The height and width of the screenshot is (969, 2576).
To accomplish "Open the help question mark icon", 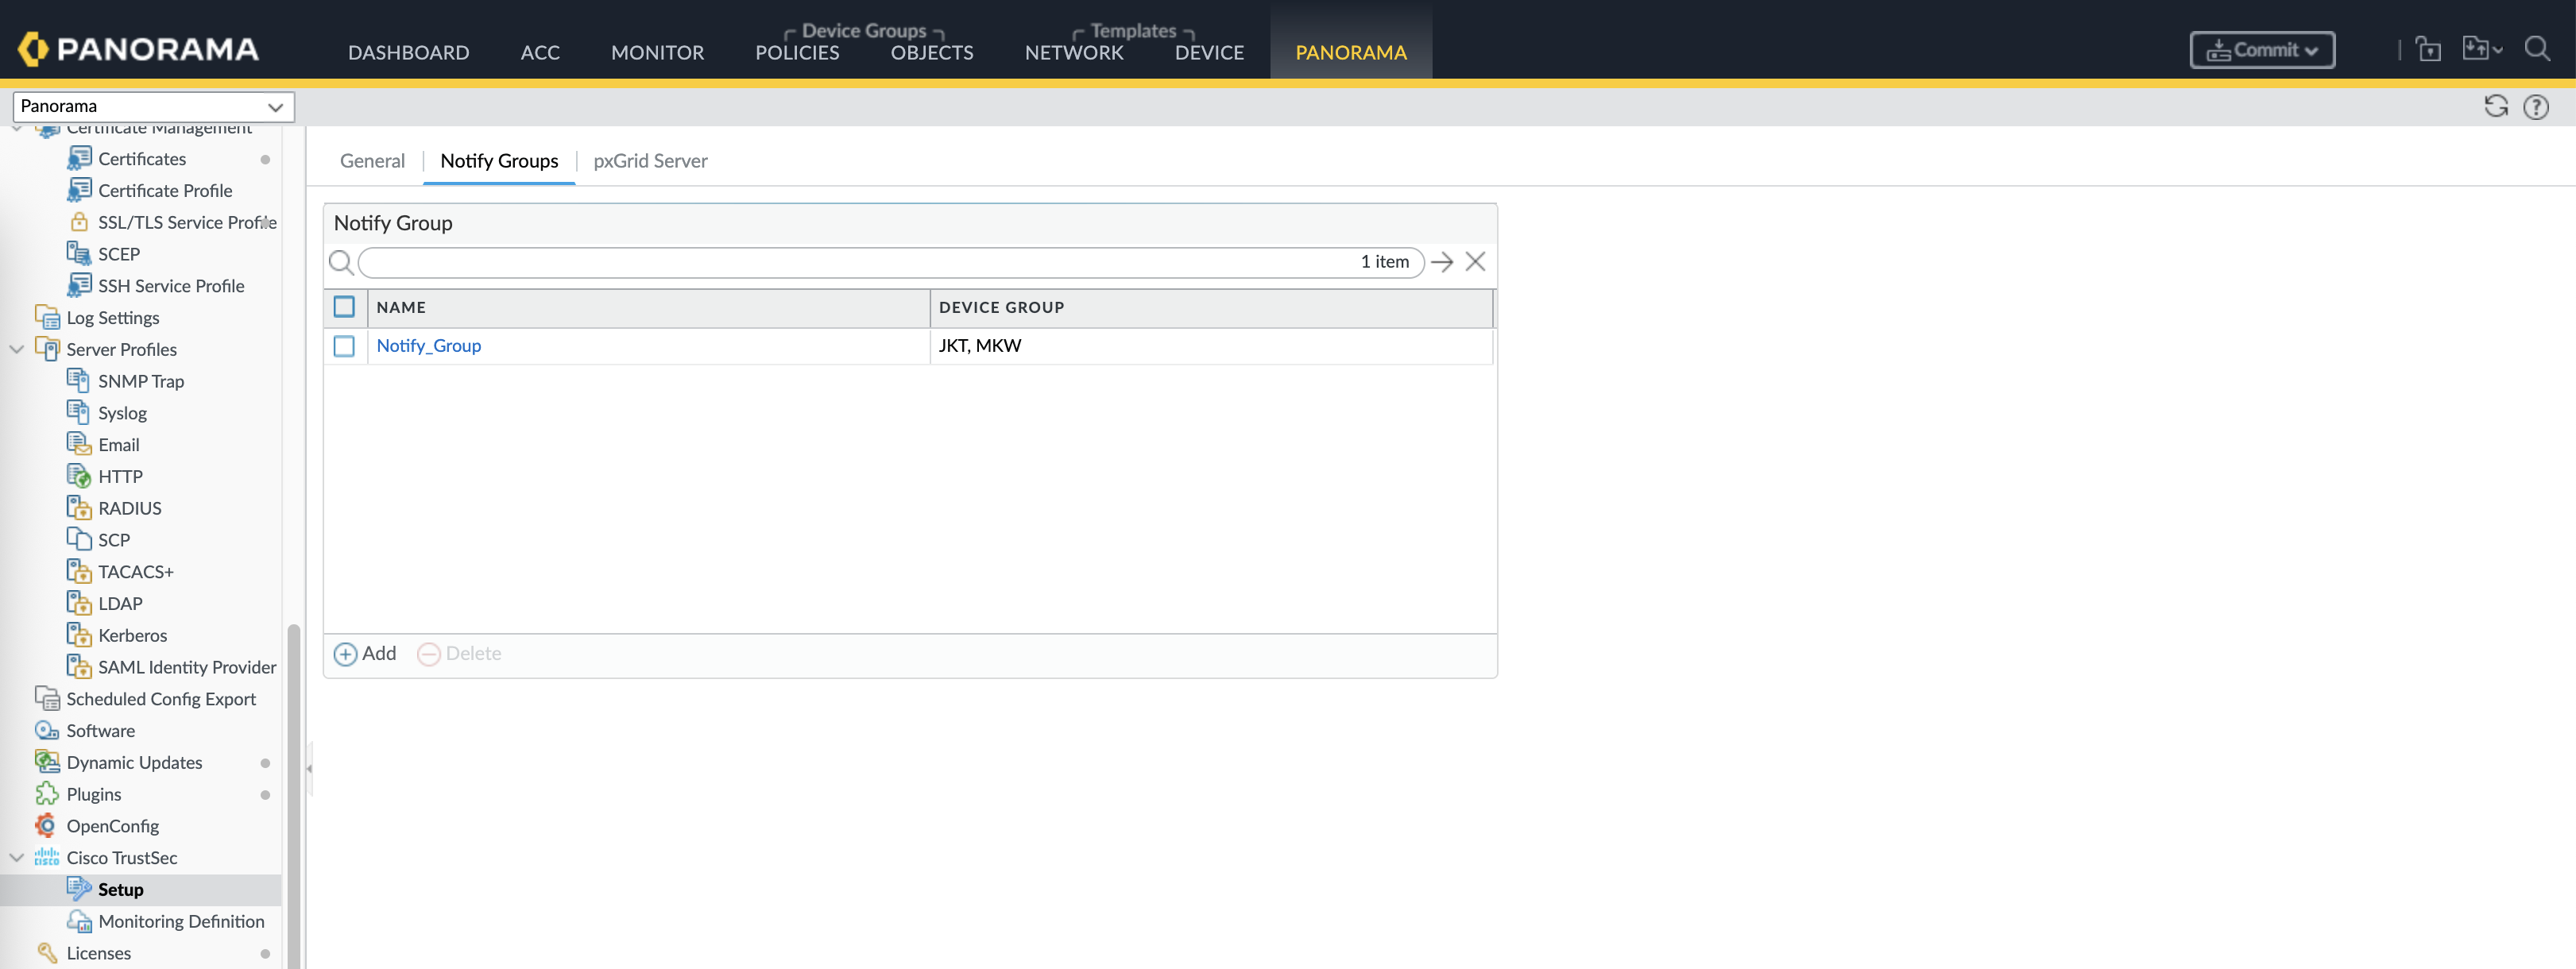I will pyautogui.click(x=2535, y=106).
